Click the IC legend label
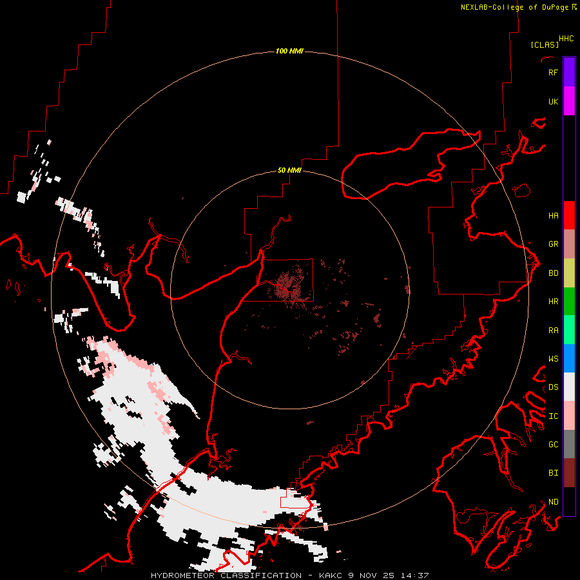This screenshot has width=580, height=580. tap(553, 416)
